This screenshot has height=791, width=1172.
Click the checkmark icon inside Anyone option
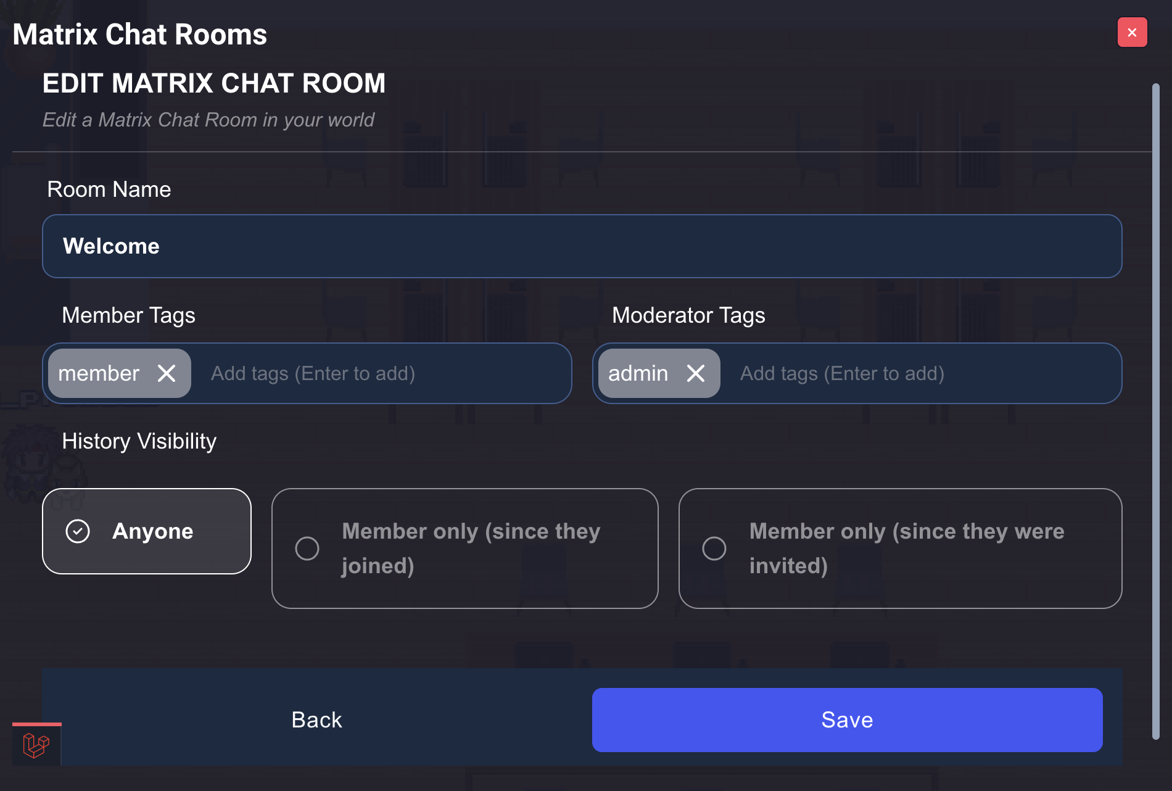[x=77, y=531]
